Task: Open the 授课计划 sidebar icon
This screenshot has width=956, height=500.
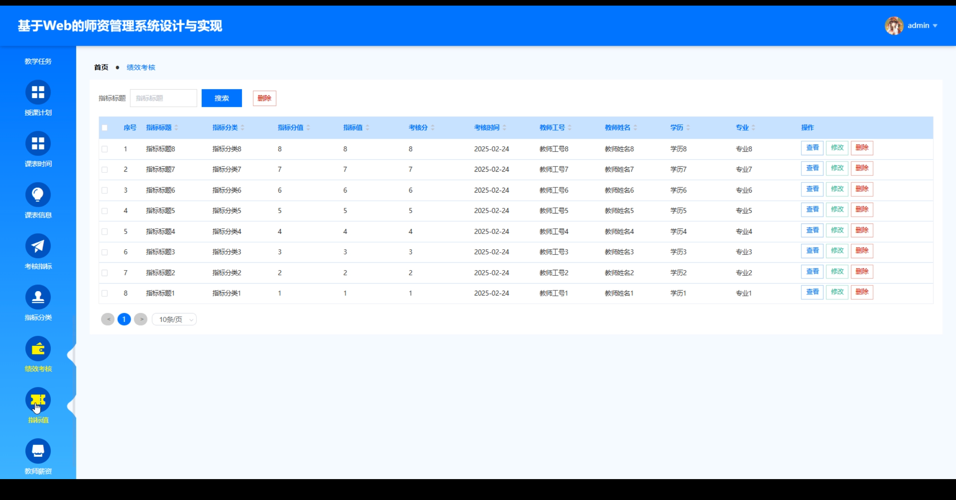Action: click(x=38, y=92)
